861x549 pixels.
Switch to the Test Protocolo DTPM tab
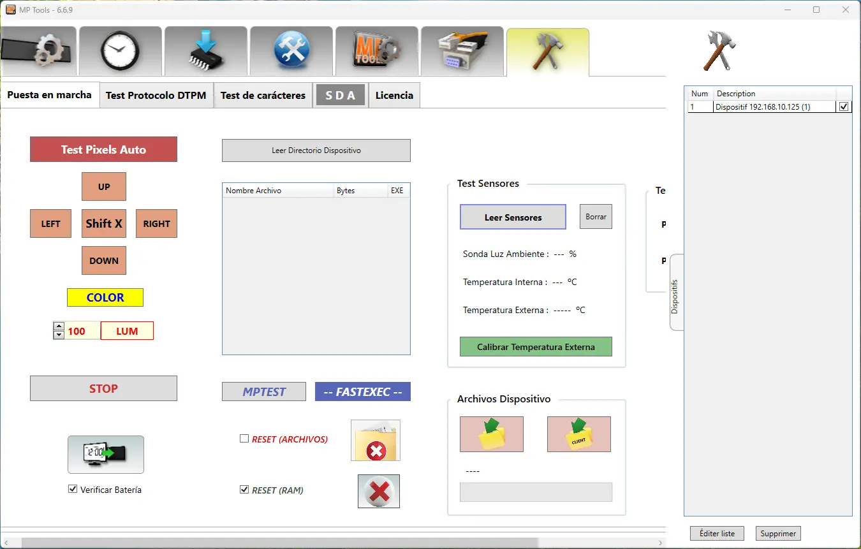(x=156, y=96)
